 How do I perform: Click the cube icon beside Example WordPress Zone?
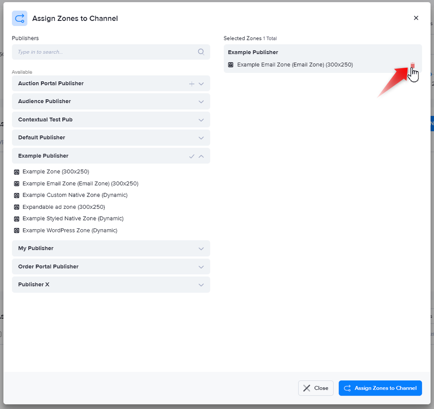click(16, 230)
